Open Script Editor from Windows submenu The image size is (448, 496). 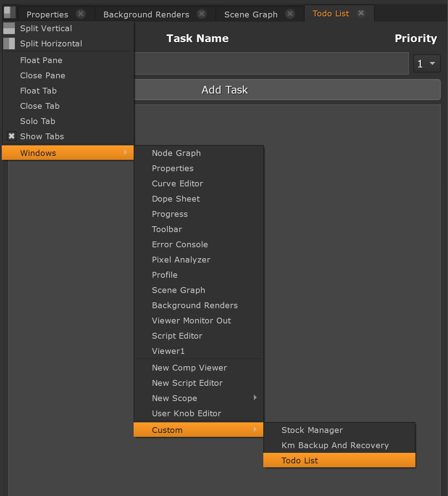point(177,336)
